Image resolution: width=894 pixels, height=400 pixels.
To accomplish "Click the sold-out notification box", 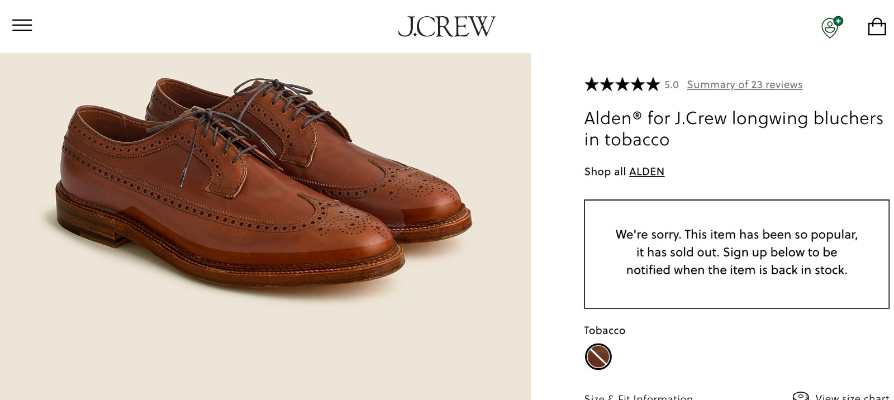I will [x=736, y=253].
